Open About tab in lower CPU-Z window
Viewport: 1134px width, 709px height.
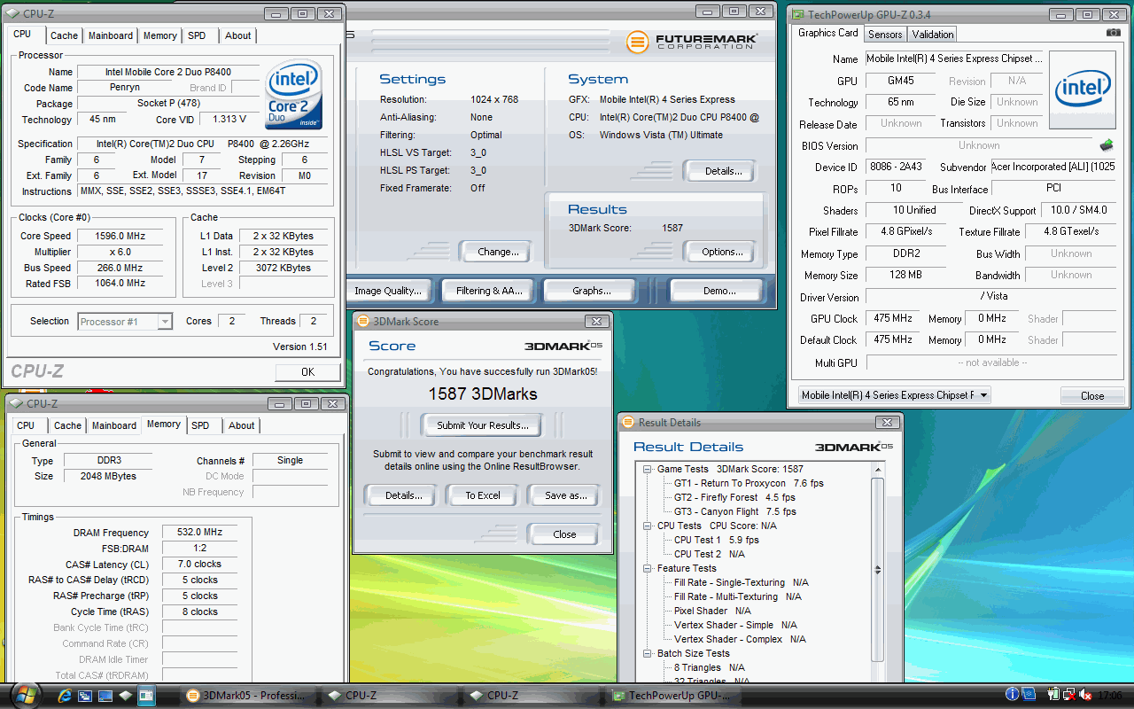click(x=242, y=425)
